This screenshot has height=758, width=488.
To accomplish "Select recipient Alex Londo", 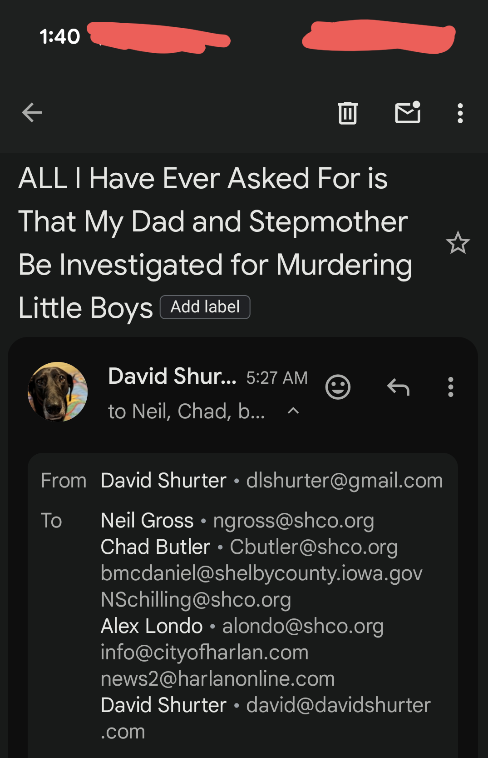I will pos(152,626).
